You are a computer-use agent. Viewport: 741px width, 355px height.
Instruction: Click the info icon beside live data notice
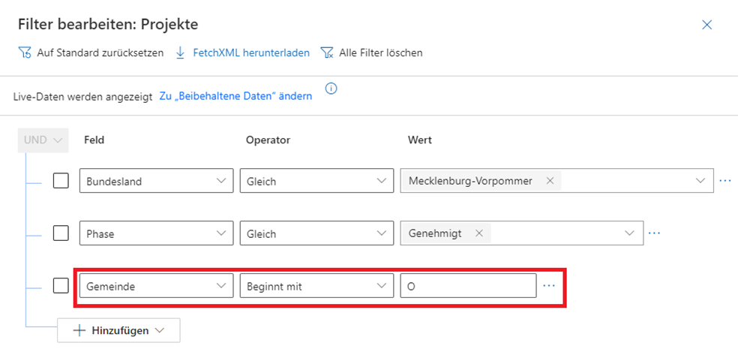[331, 89]
